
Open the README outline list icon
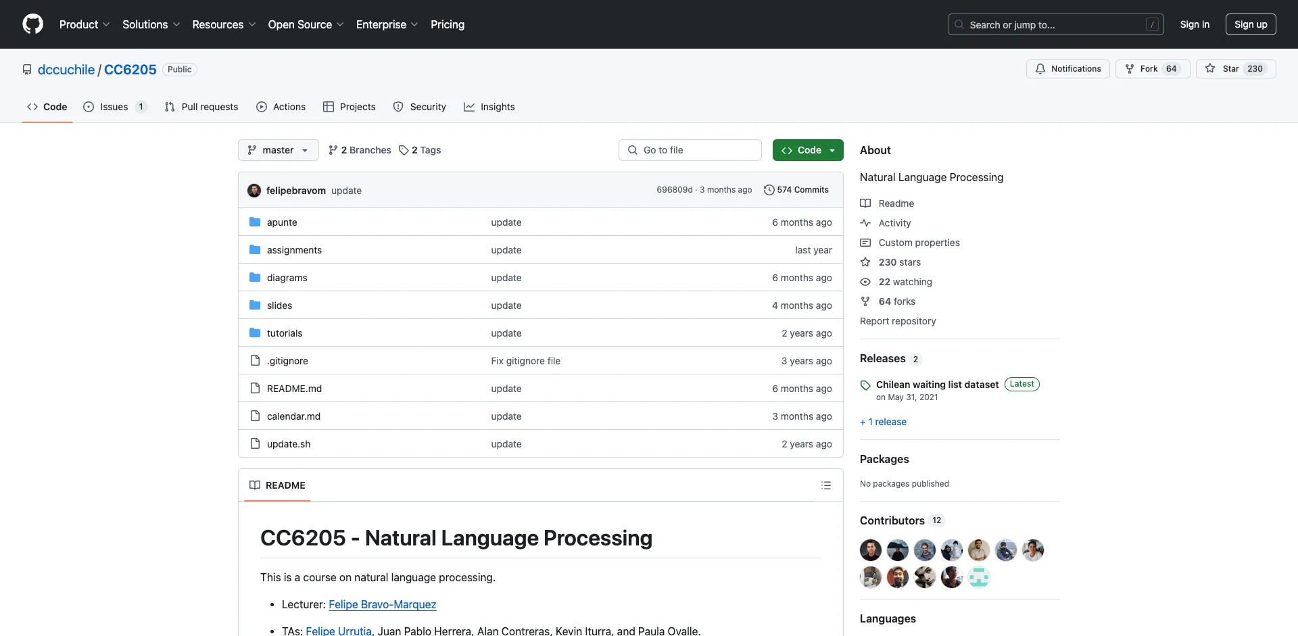point(826,485)
